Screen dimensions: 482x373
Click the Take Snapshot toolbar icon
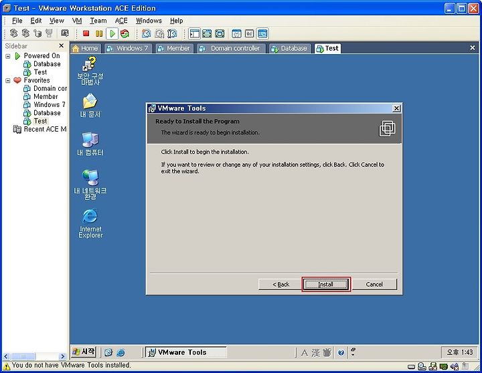point(147,33)
